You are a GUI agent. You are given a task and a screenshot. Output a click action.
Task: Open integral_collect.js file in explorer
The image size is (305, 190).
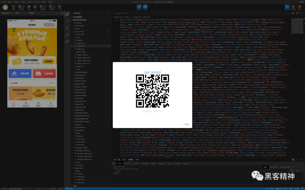coord(83,150)
